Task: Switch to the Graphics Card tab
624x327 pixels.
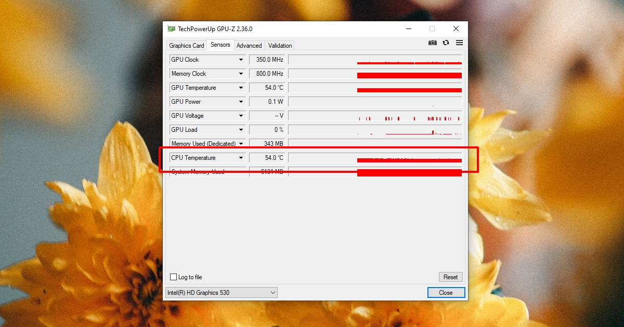Action: click(x=187, y=46)
